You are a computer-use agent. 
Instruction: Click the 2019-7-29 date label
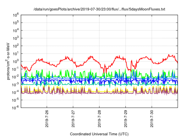tap(126, 119)
